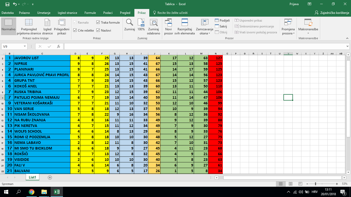The width and height of the screenshot is (351, 197).
Task: Click the zoom slider in status bar
Action: (x=316, y=184)
